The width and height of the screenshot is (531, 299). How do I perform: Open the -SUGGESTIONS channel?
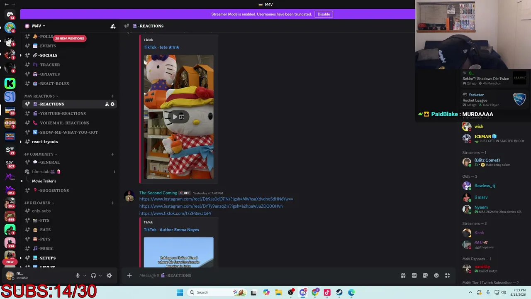69,191
